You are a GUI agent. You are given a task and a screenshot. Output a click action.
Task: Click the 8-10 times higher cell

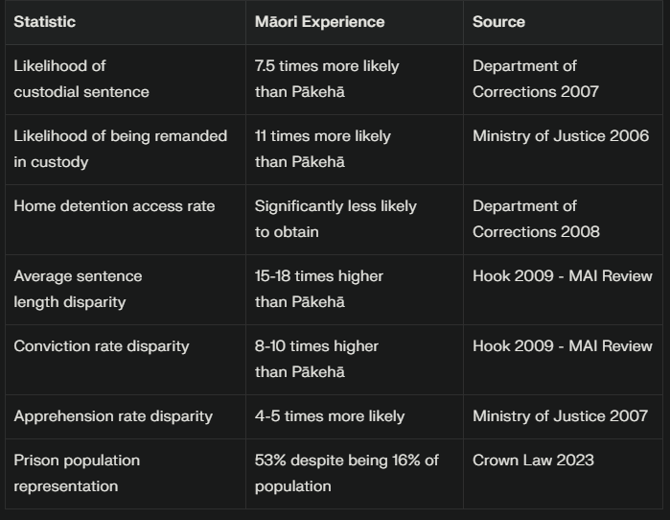point(316,359)
